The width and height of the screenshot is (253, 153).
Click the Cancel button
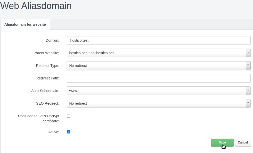coord(243,142)
